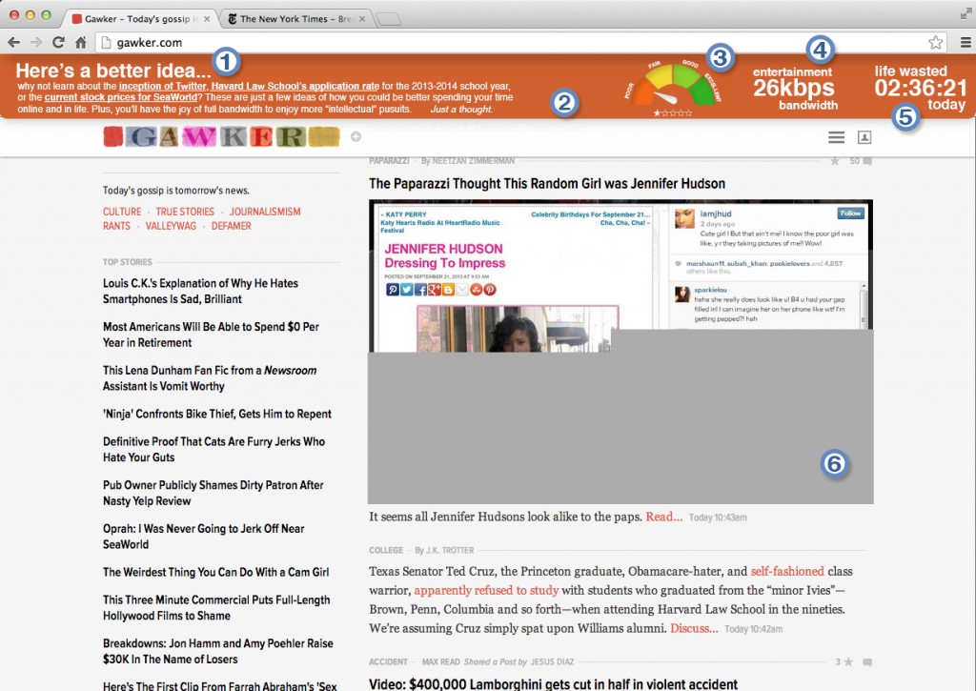
Task: Click the bandwidth quality gauge
Action: 672,84
